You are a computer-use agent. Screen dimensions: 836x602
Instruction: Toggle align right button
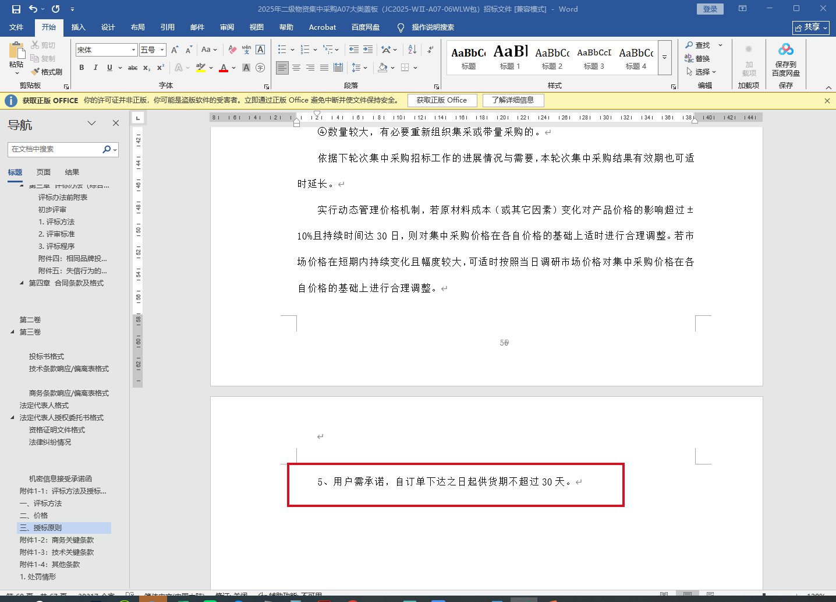pyautogui.click(x=310, y=68)
